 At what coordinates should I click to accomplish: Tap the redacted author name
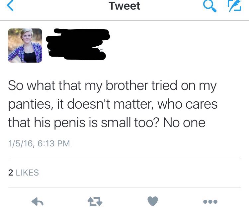pyautogui.click(x=78, y=37)
